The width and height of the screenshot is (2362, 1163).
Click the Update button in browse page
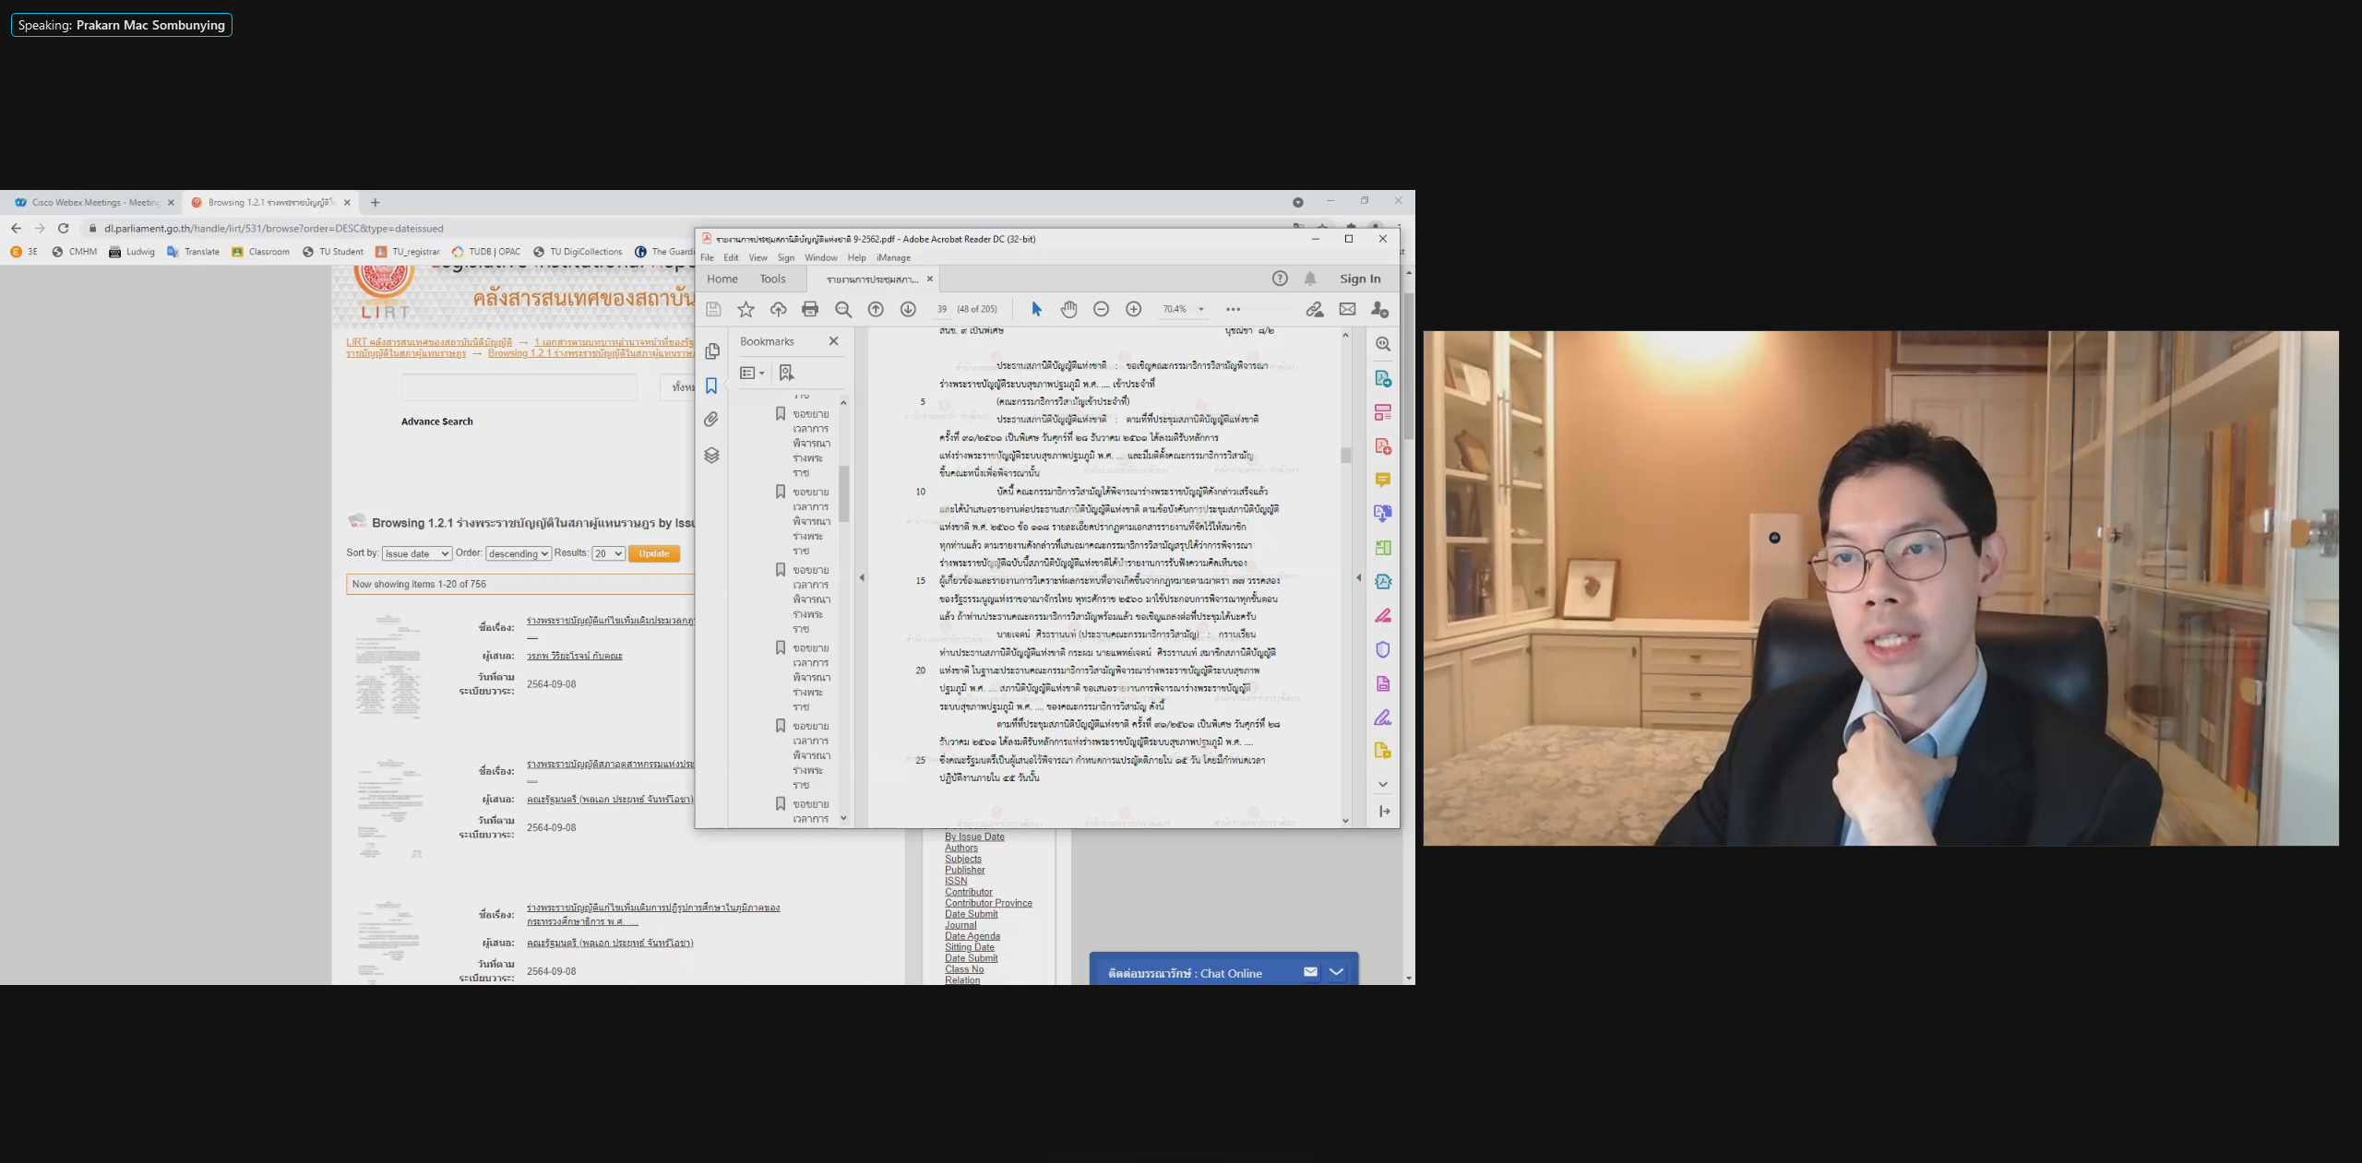click(654, 553)
